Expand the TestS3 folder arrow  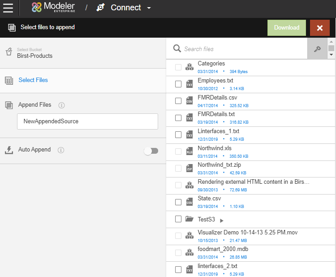coord(222,220)
